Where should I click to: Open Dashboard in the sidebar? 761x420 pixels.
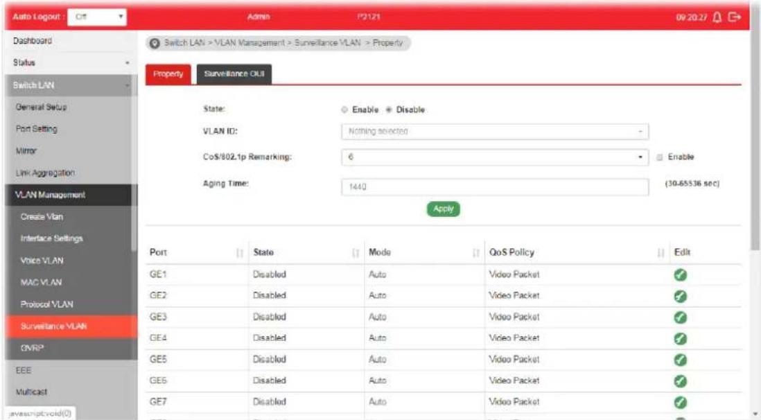tap(33, 41)
